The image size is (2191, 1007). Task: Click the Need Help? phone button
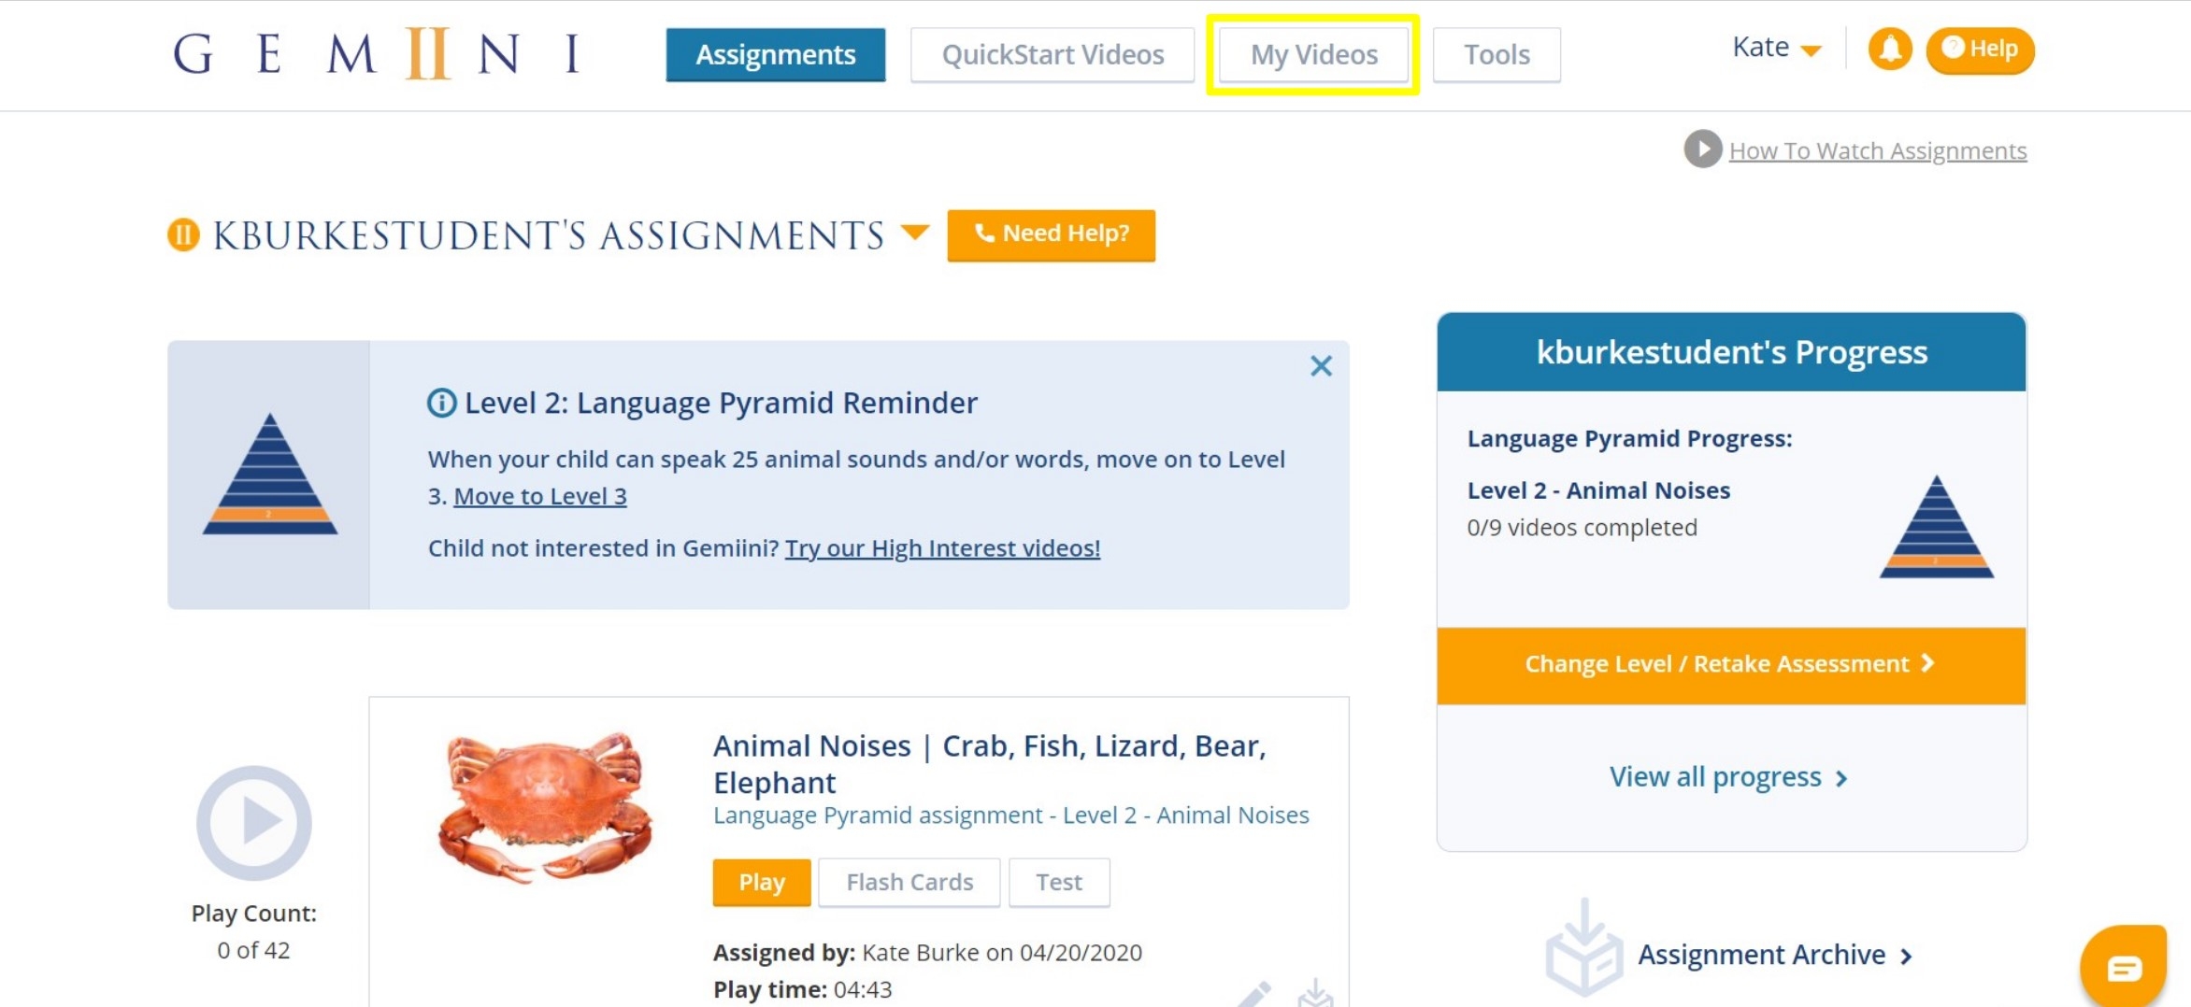click(1051, 235)
